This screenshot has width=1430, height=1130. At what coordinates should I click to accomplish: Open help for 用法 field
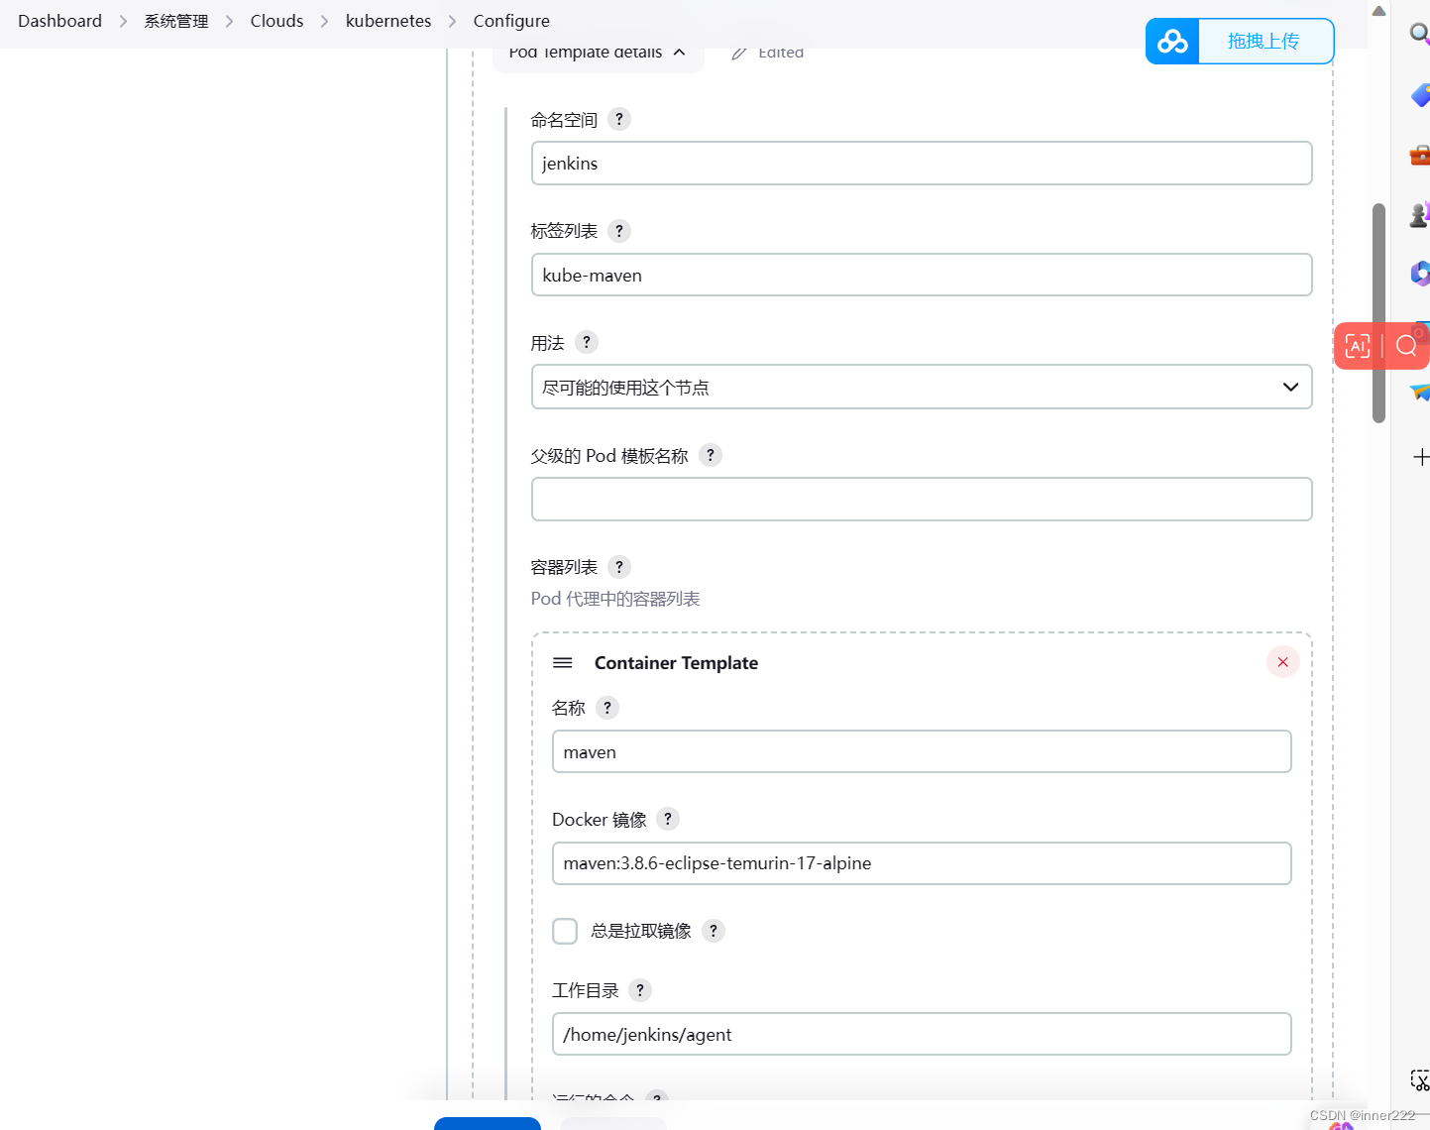point(587,342)
